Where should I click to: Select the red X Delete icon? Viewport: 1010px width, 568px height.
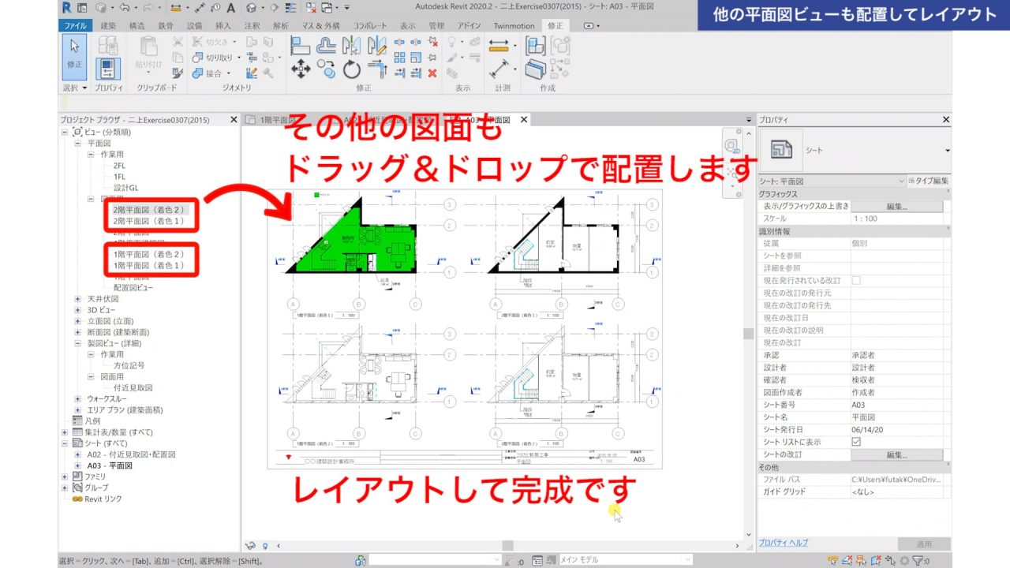(432, 73)
